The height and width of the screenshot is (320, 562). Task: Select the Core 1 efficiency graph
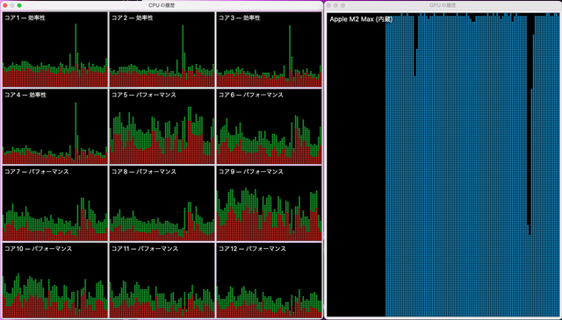[x=54, y=49]
